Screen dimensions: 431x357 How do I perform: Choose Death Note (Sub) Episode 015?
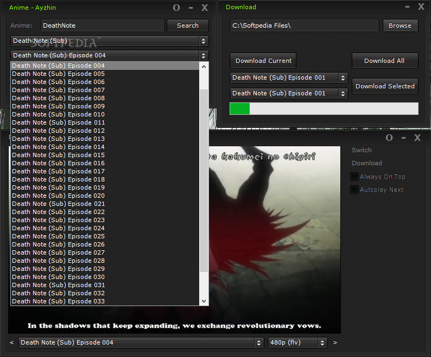(x=105, y=155)
